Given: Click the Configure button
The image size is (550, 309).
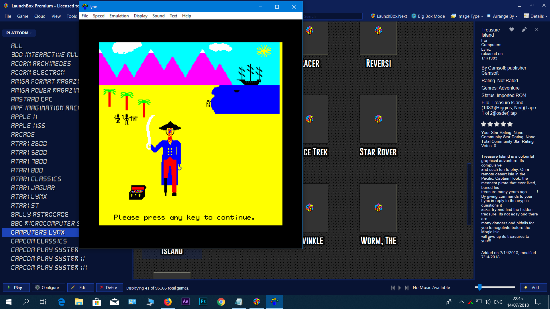Looking at the screenshot, I should pyautogui.click(x=48, y=288).
